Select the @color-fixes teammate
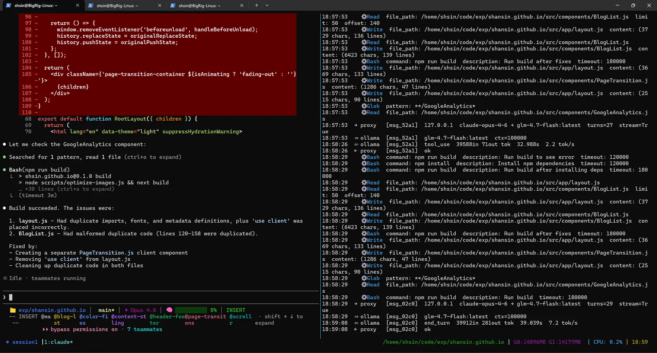This screenshot has width=657, height=353. (x=94, y=320)
